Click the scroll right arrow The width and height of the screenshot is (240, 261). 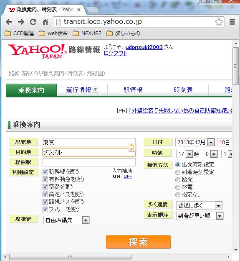[x=229, y=257]
